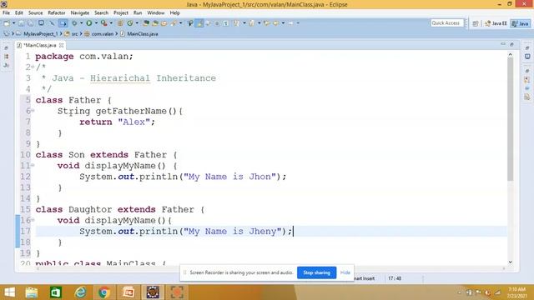
Task: Click the Save All toolbar icon
Action: tap(30, 23)
